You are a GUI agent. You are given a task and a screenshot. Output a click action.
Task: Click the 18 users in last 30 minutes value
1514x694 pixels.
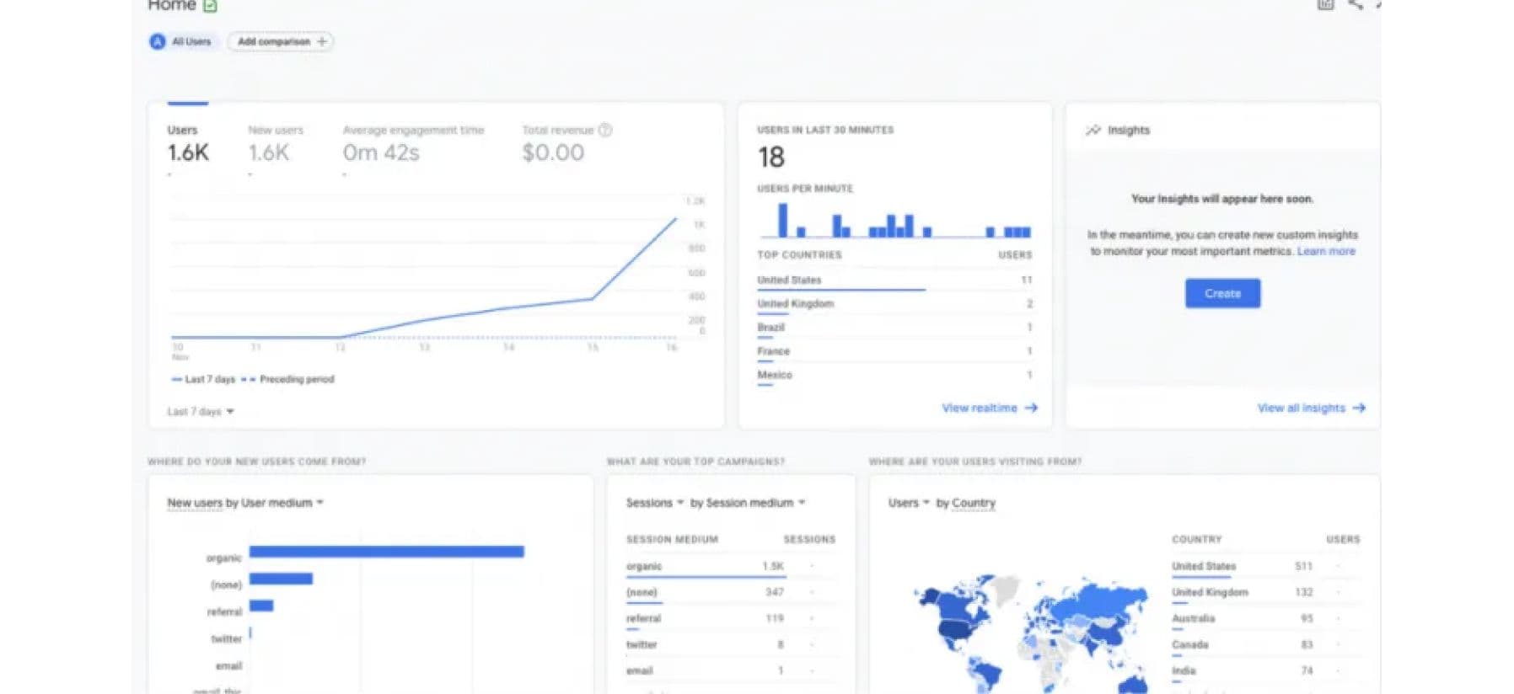pyautogui.click(x=771, y=157)
